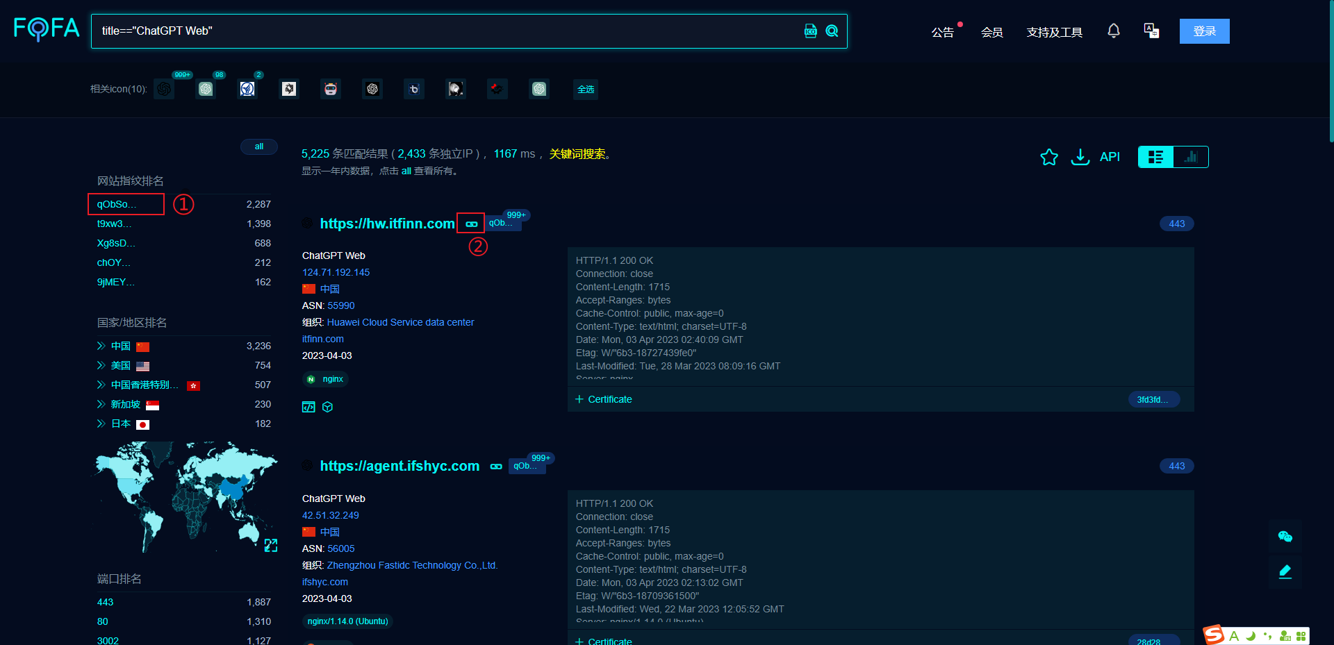Open the WeChat contact floating button

click(x=1285, y=536)
